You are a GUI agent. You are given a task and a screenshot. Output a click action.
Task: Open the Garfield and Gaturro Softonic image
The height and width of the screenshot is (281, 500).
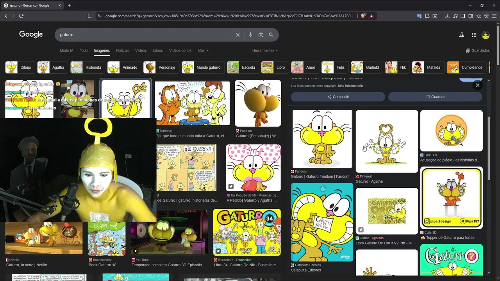click(x=192, y=103)
